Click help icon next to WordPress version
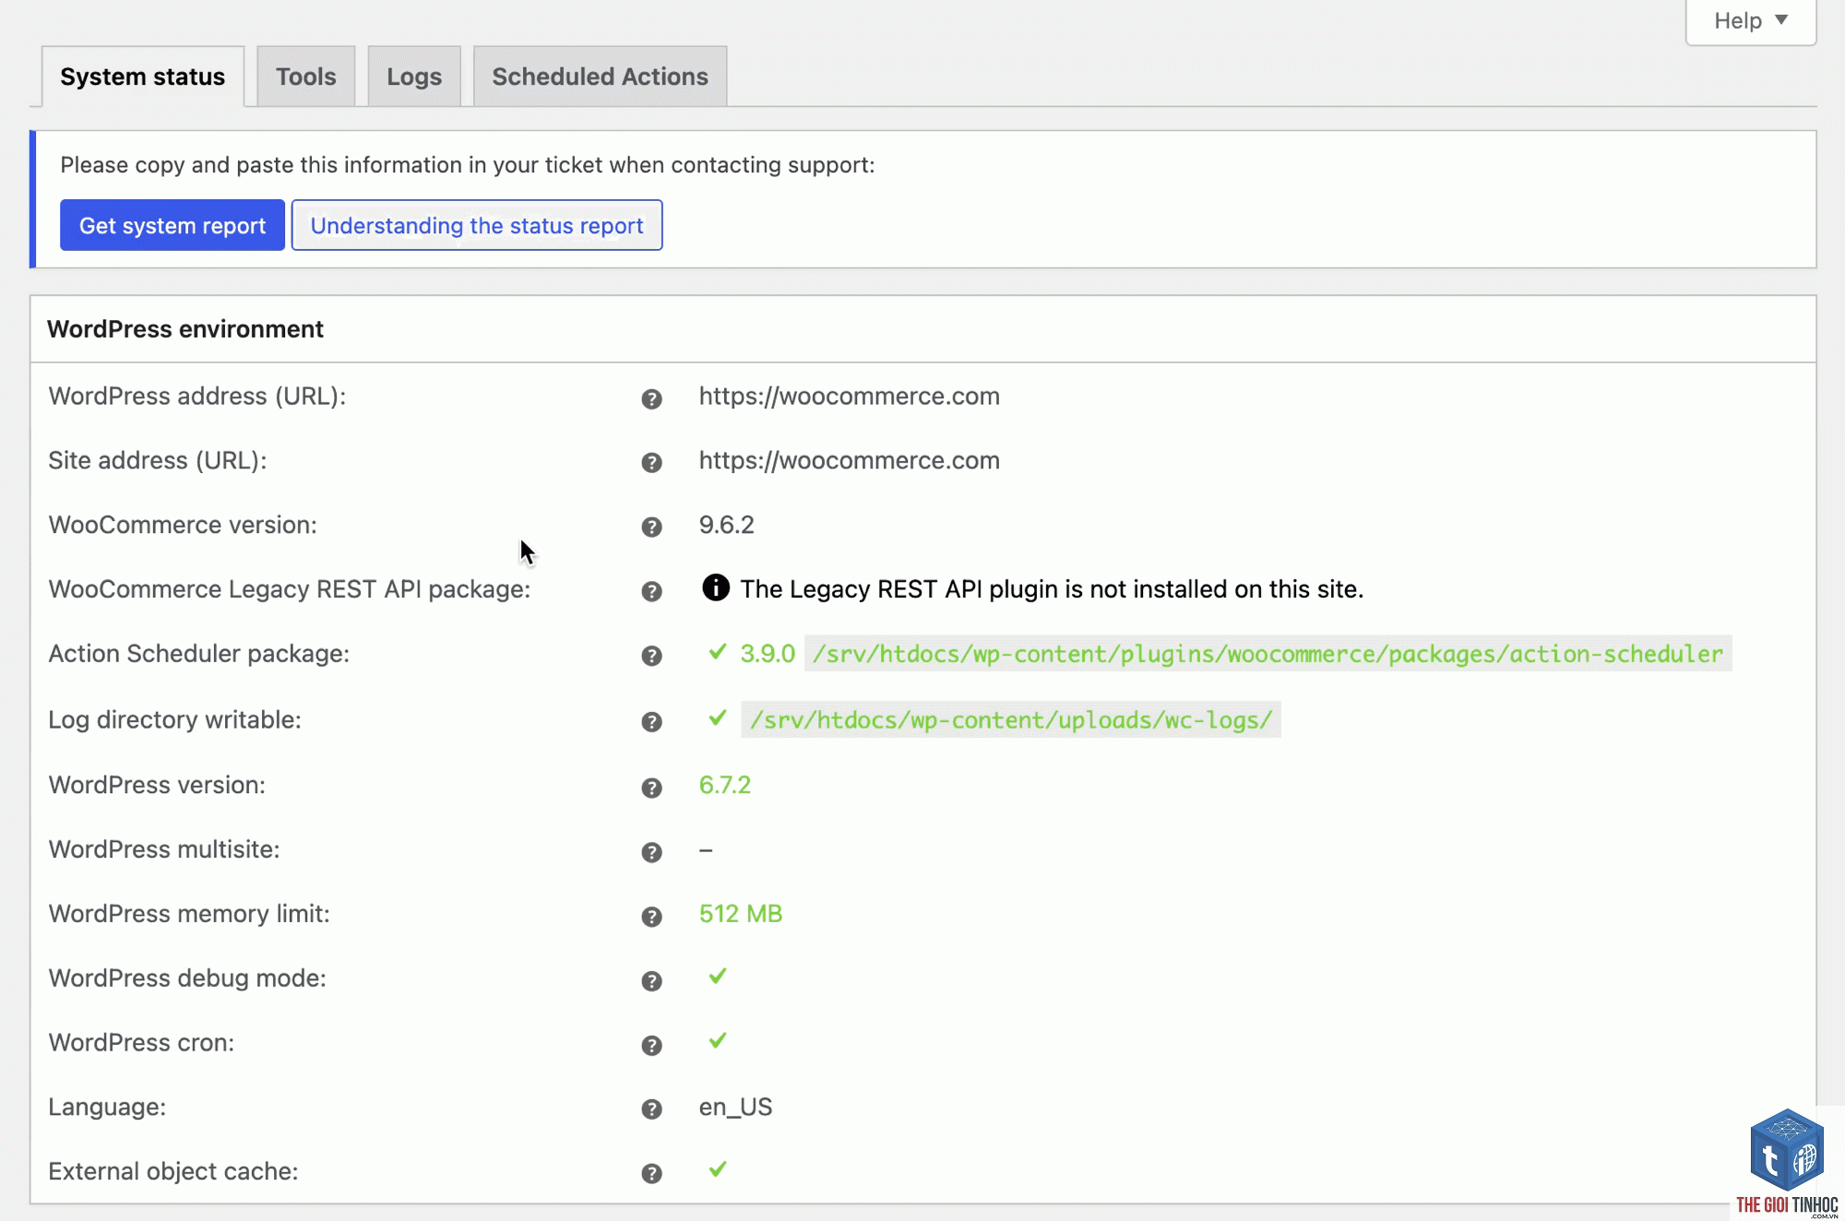Screen dimensions: 1845x1221 (651, 788)
